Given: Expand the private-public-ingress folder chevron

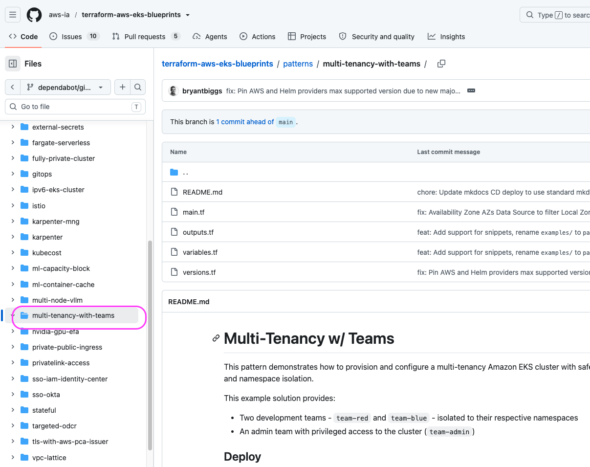Looking at the screenshot, I should coord(13,347).
